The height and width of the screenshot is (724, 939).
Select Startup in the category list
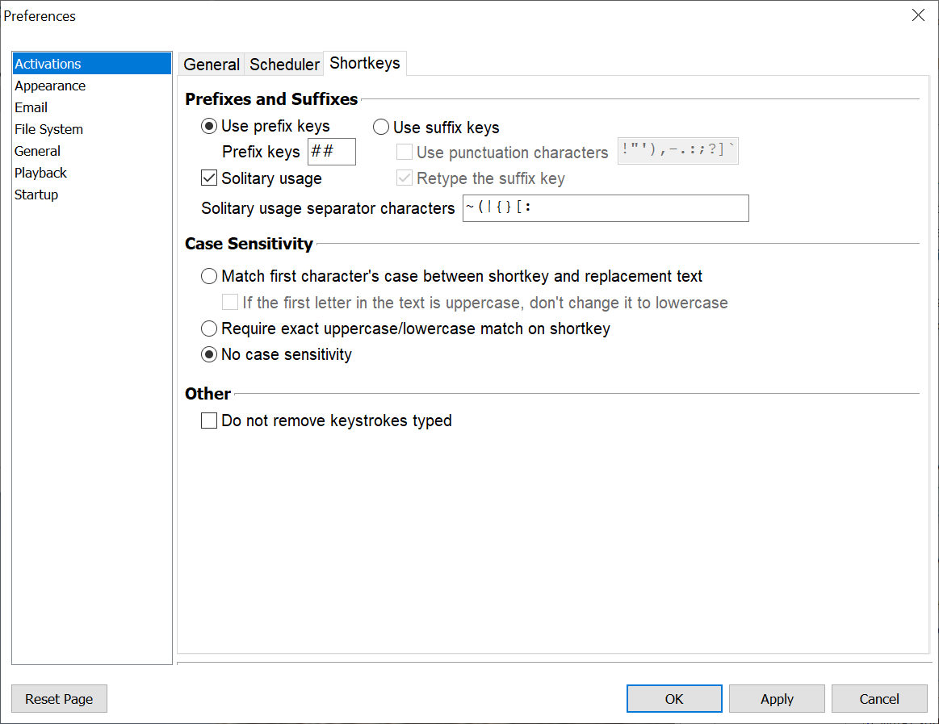tap(36, 195)
